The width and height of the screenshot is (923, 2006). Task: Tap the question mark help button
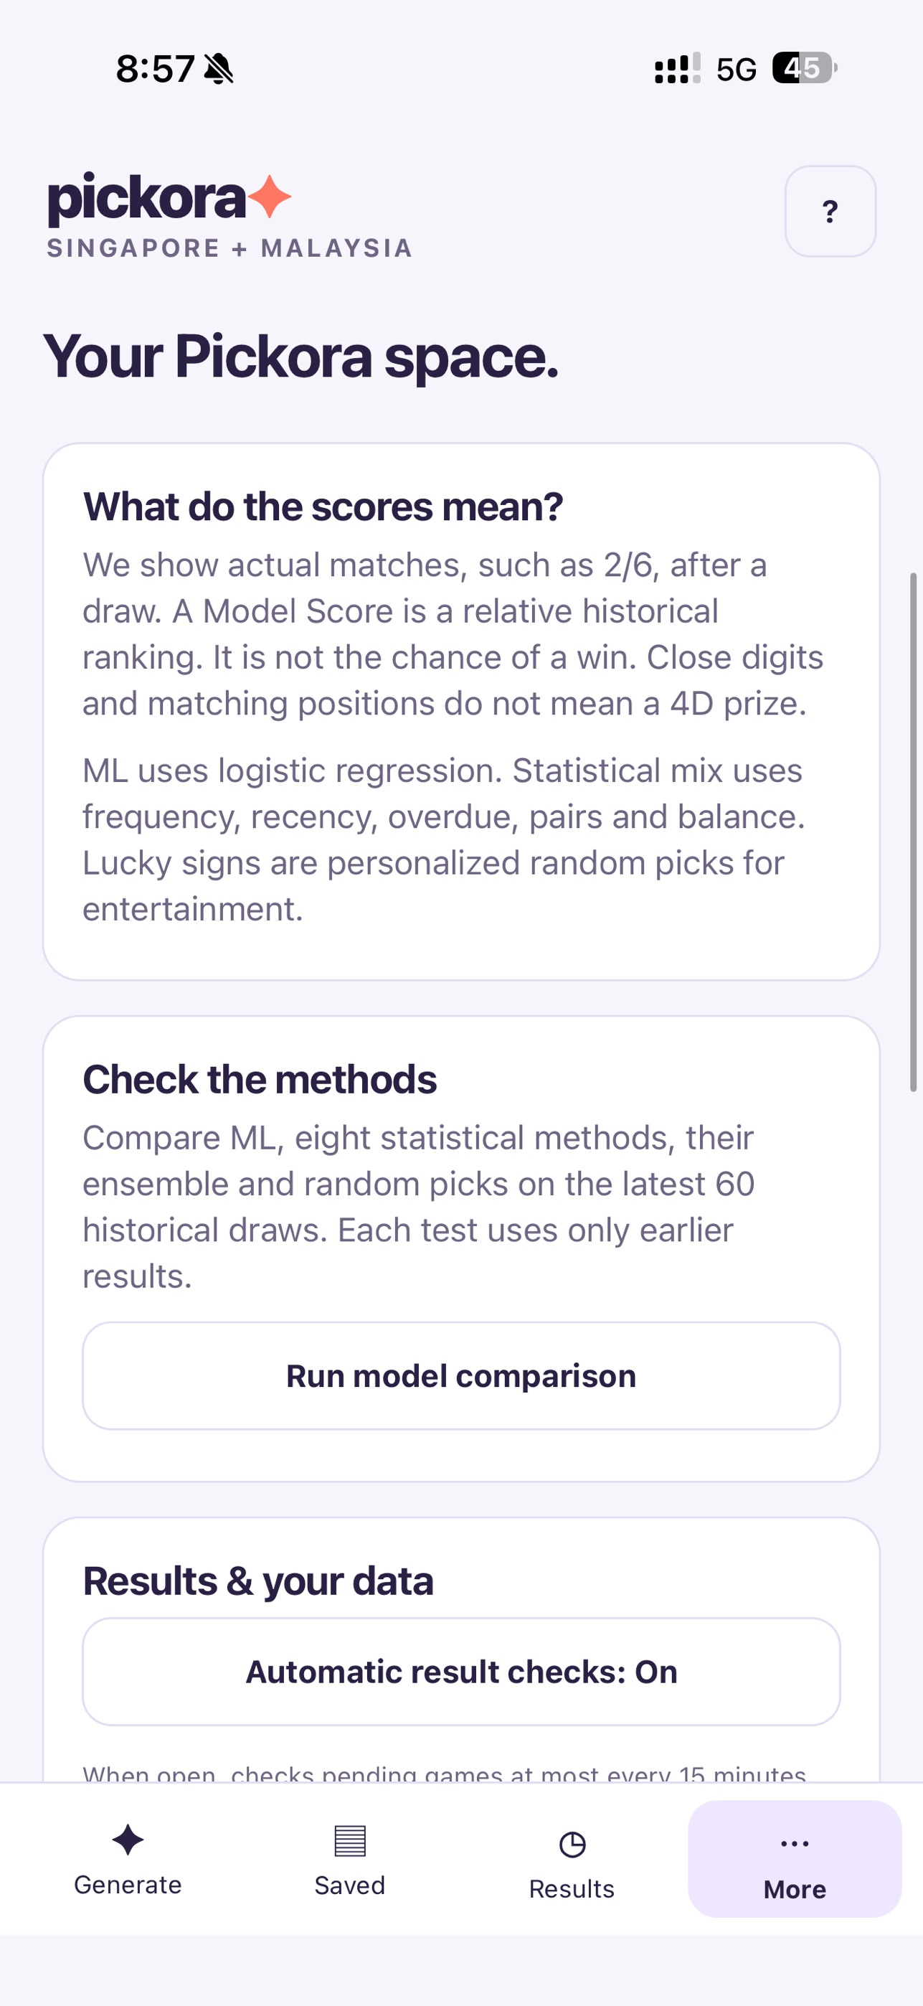coord(830,211)
